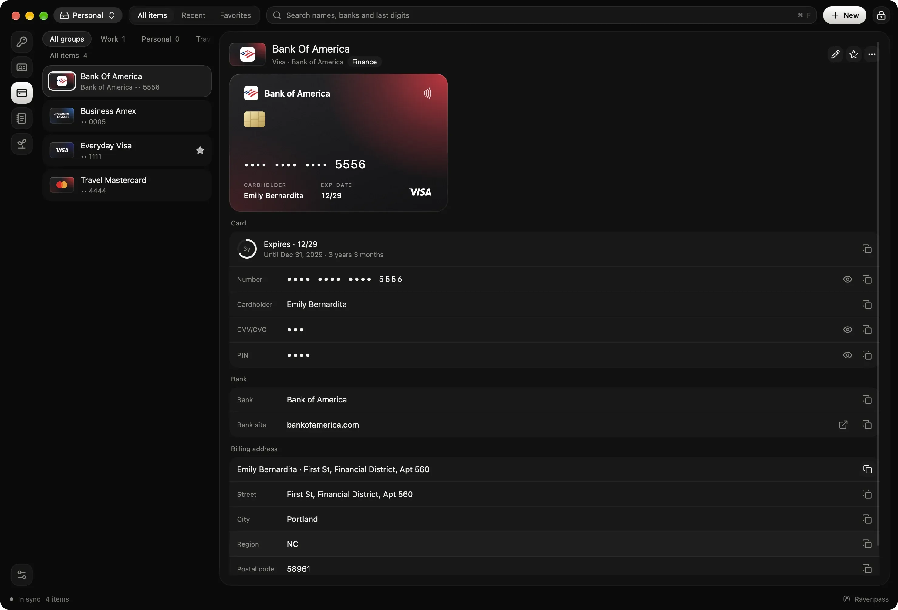
Task: Click the New button
Action: pyautogui.click(x=844, y=15)
